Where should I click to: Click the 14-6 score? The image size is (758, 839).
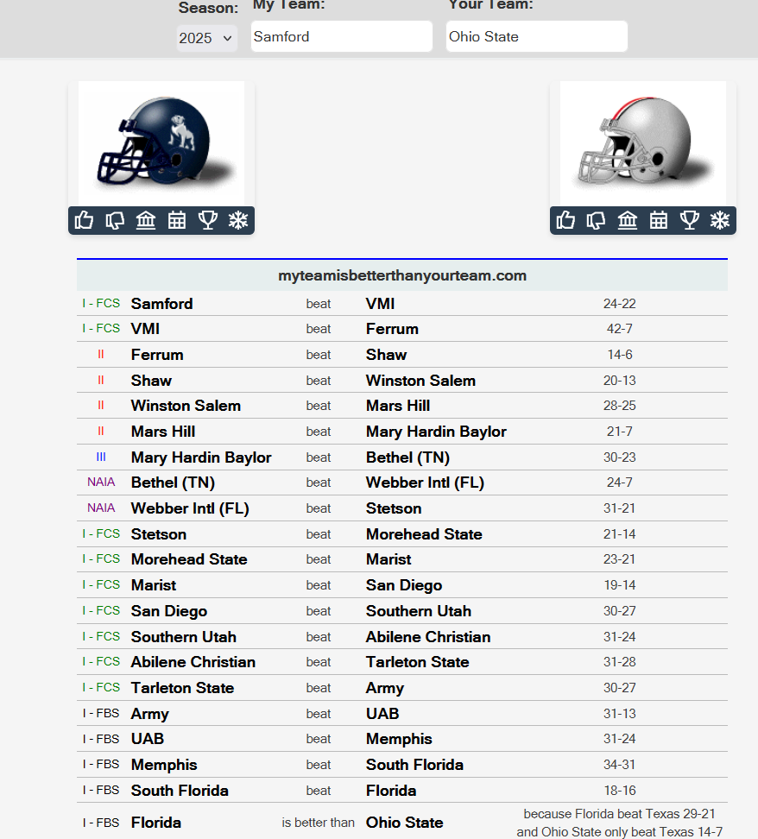(x=619, y=354)
